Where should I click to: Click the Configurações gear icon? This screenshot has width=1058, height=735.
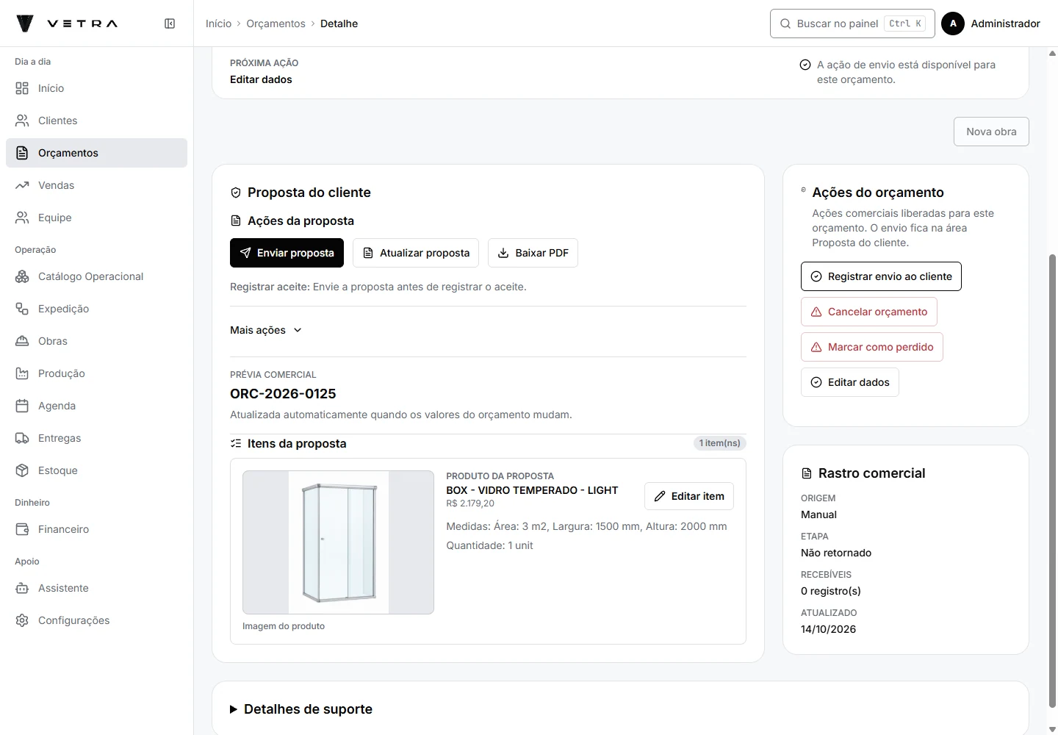point(22,620)
